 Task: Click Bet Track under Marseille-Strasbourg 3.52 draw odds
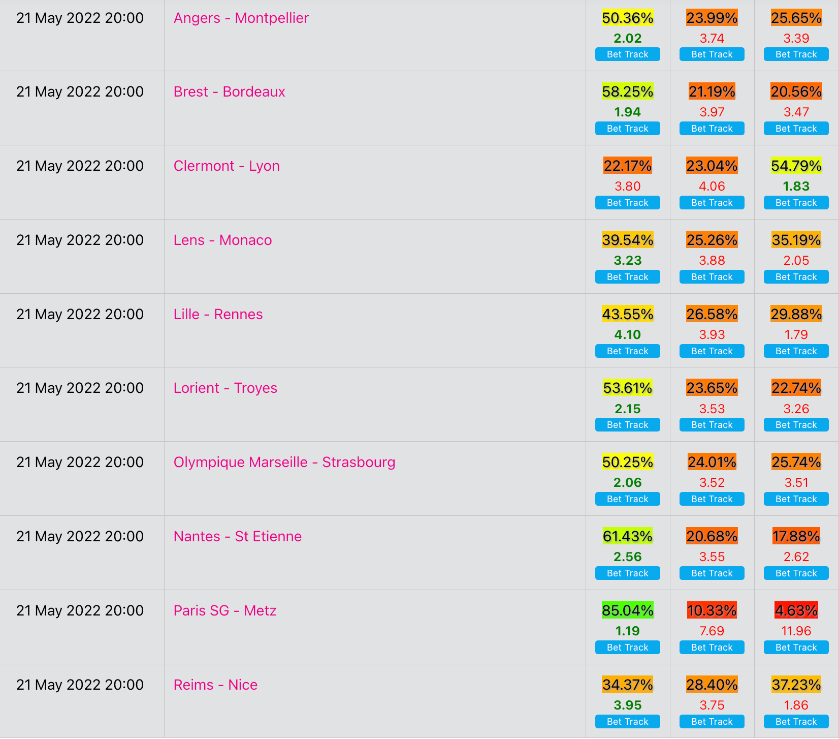[x=712, y=499]
